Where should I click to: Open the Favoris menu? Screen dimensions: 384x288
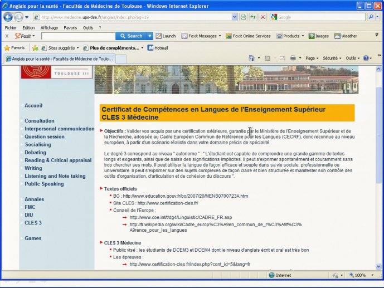[70, 28]
